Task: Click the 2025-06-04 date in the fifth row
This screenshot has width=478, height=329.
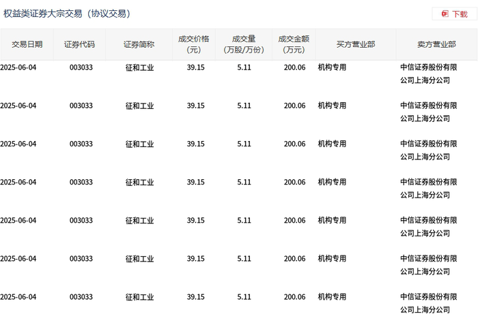Action: click(18, 221)
